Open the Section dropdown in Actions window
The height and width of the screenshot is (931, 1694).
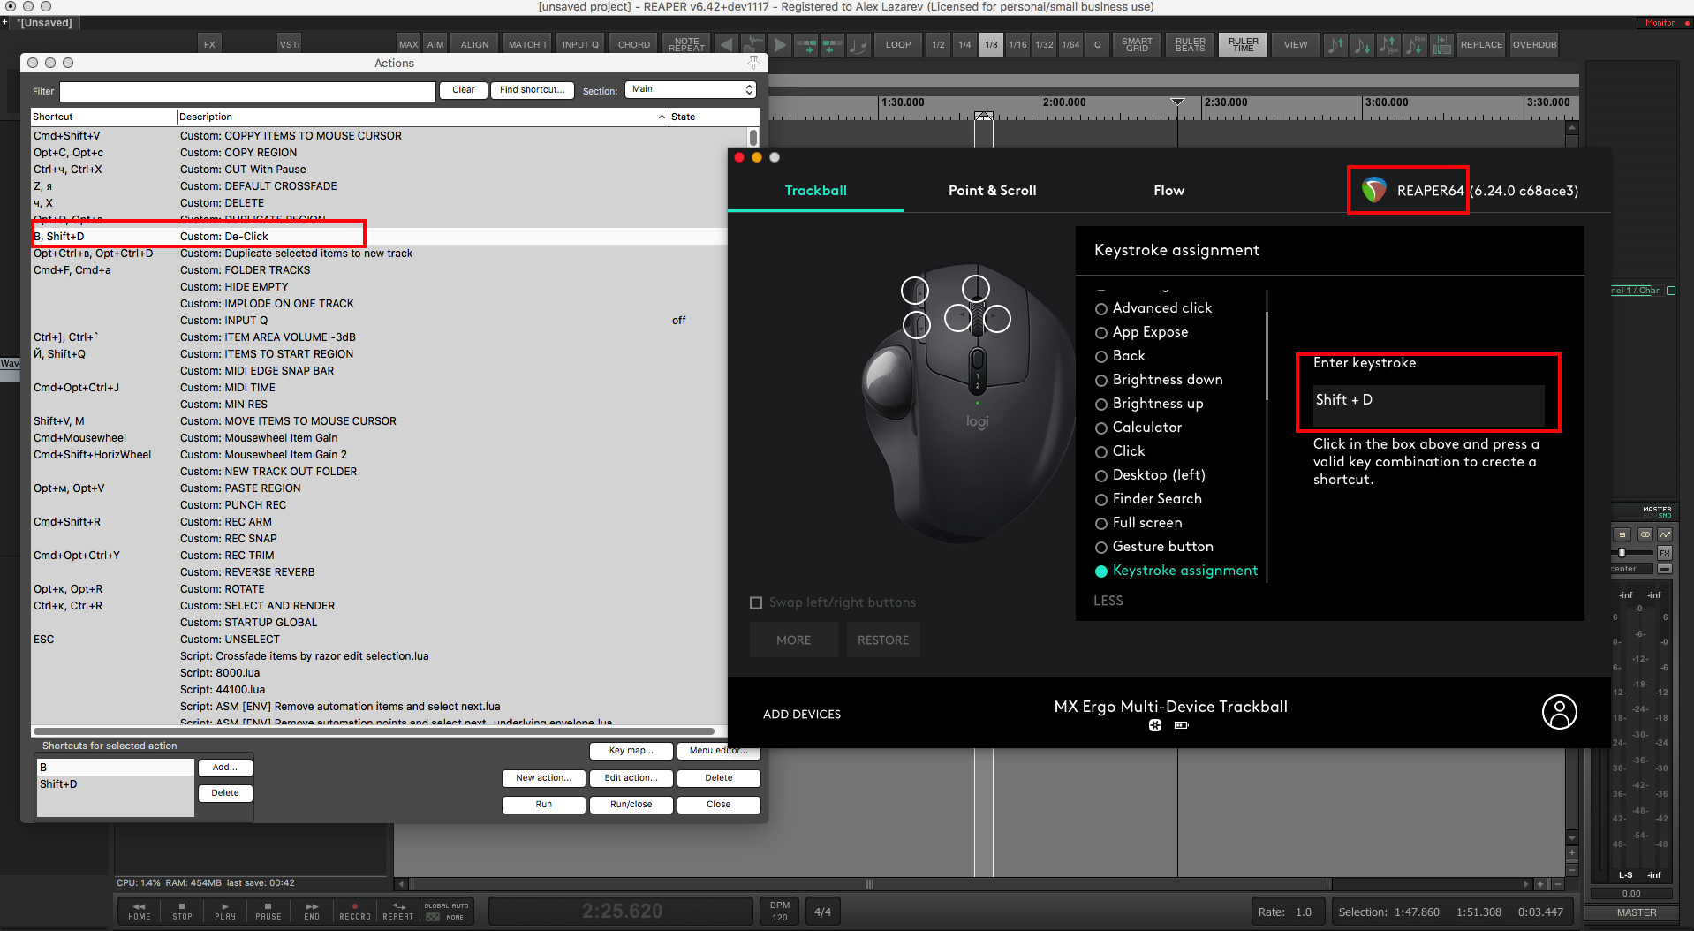coord(691,89)
